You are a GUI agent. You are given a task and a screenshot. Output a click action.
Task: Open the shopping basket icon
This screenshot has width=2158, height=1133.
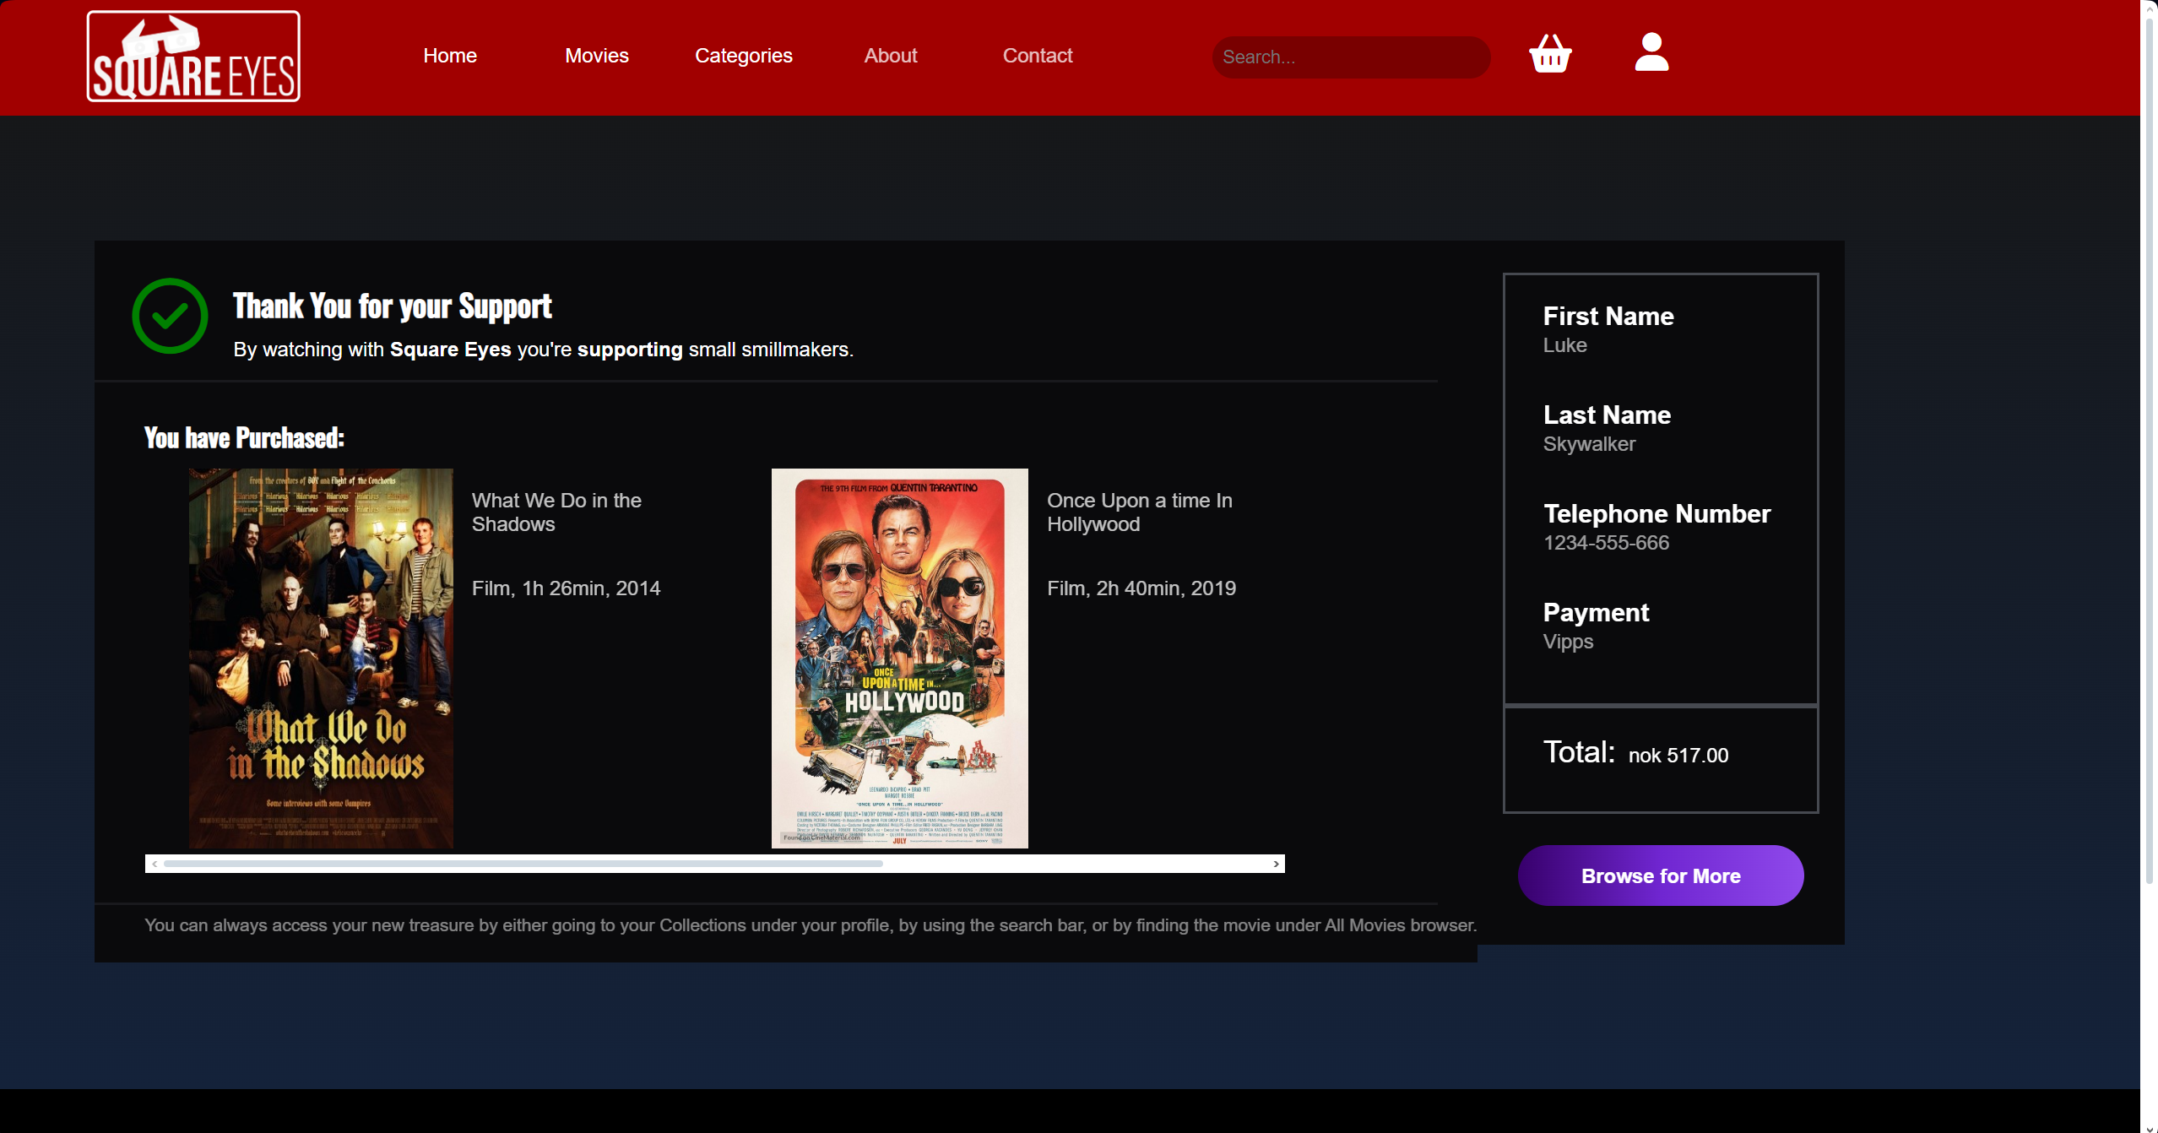pos(1551,53)
